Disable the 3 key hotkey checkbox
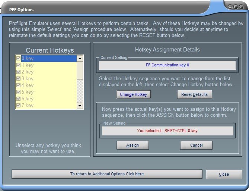249x191 pixels. point(18,78)
